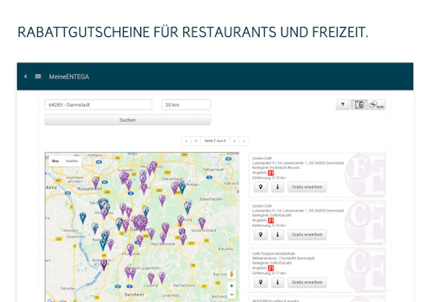Click 'Café Fräulein Mondschein' listing name
Screen dimensions: 430x302
point(274,254)
